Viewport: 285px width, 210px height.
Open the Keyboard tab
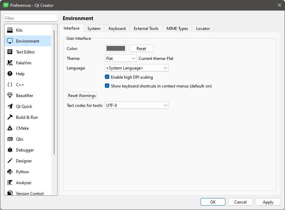point(117,29)
